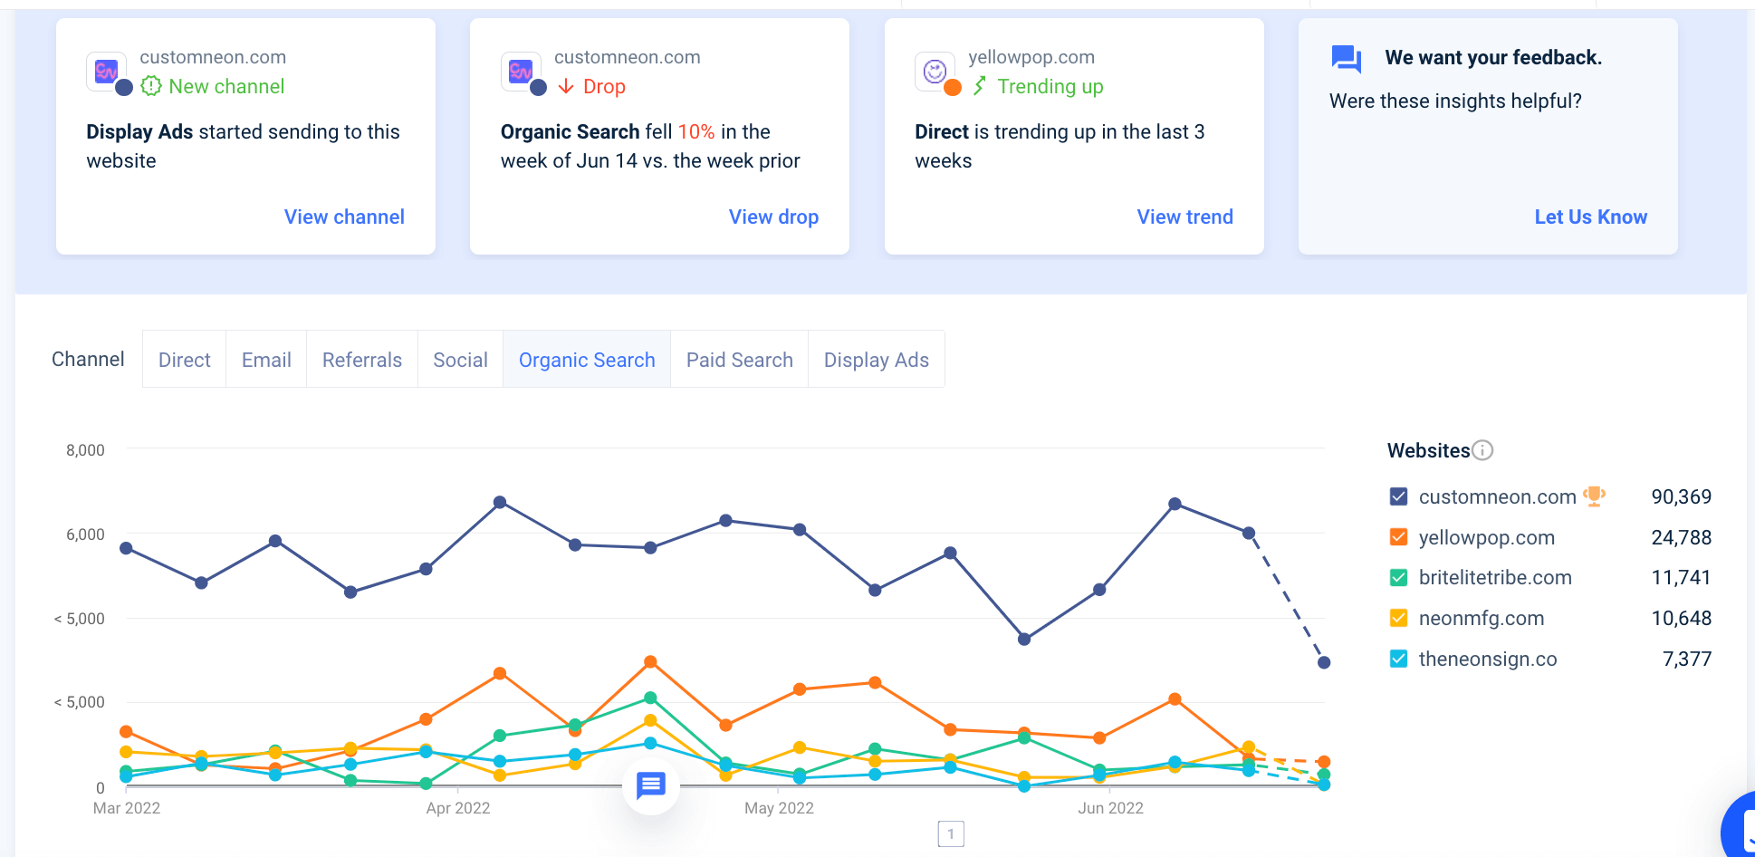Open the View trend link

pyautogui.click(x=1184, y=217)
